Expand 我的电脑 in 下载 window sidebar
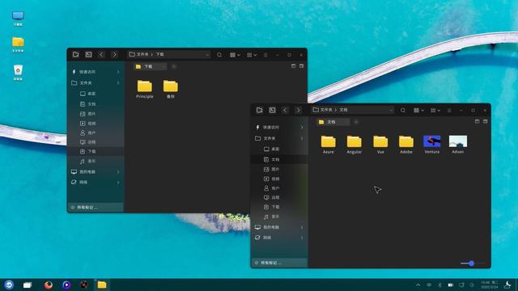 118,172
